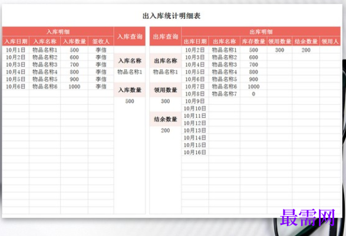Select 300 in the 10月2日 出库 row
This screenshot has height=236, width=346.
tap(279, 50)
